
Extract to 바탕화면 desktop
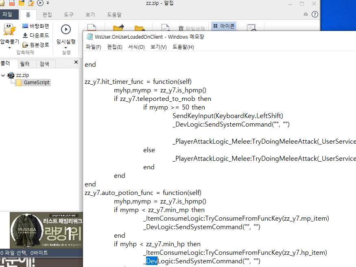[36, 26]
